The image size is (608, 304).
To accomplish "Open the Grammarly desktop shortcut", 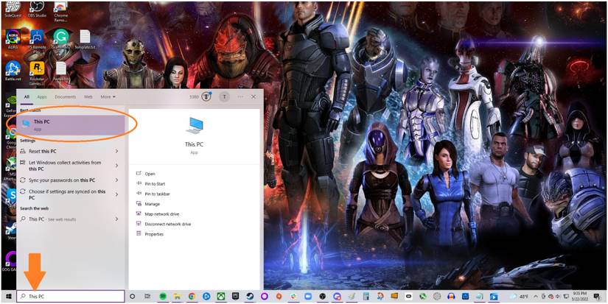I will (x=60, y=40).
